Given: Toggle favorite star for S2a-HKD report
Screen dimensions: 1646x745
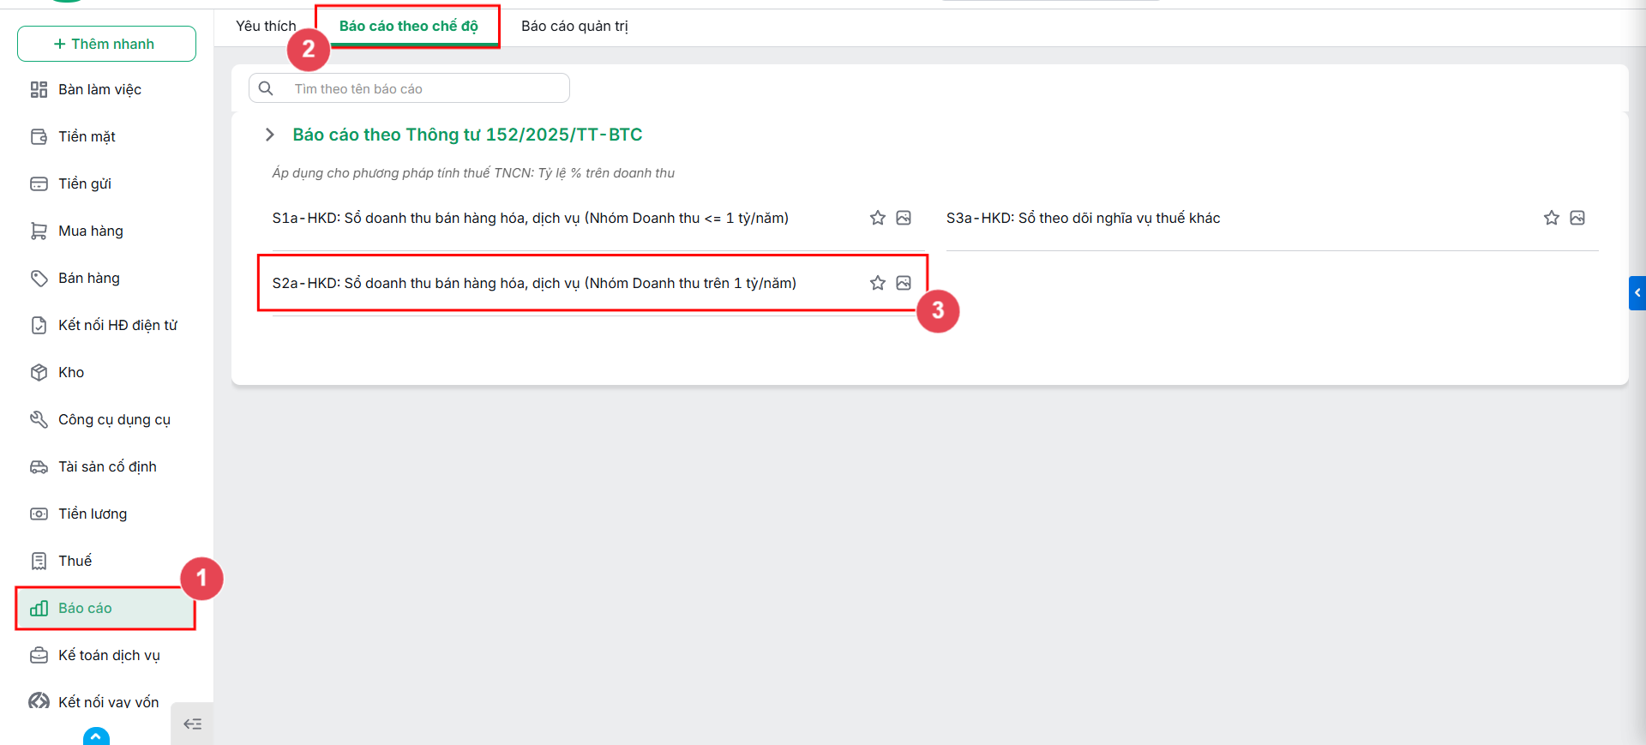Looking at the screenshot, I should [x=877, y=283].
